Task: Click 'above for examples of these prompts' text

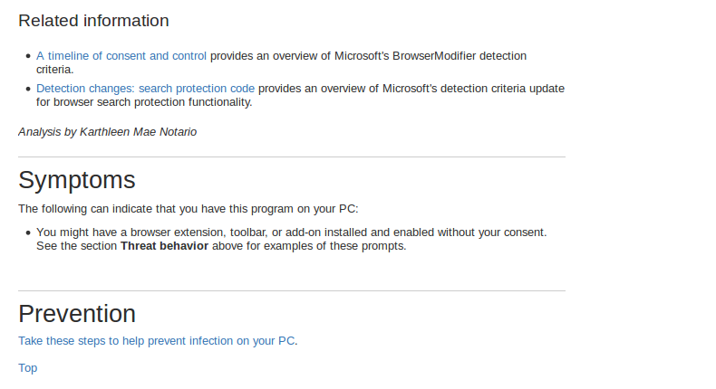Action: (309, 246)
